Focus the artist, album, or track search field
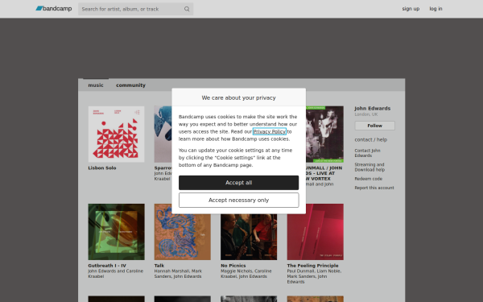The height and width of the screenshot is (302, 483). (x=135, y=9)
